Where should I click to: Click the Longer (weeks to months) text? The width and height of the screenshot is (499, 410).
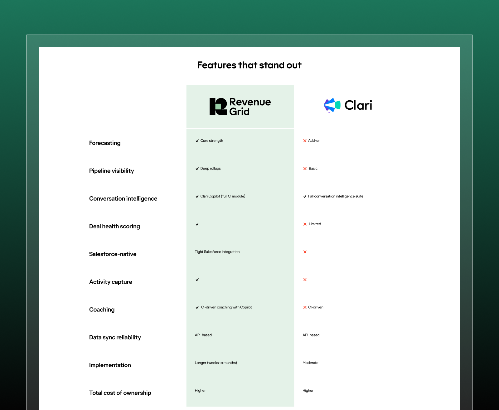coord(216,363)
